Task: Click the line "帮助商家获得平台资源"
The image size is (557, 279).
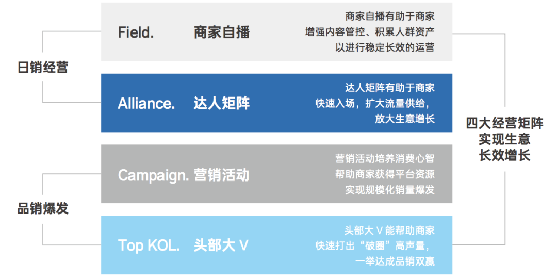Action: 385,174
